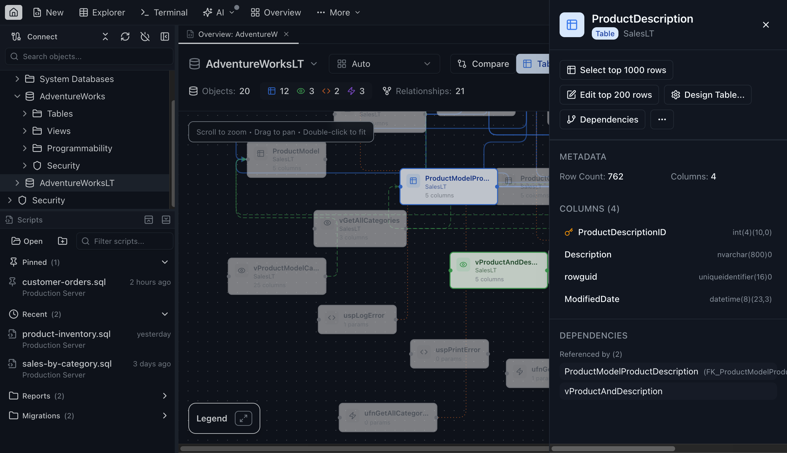This screenshot has width=787, height=453.
Task: Open Dependencies for the ProductDescription table
Action: [x=602, y=119]
